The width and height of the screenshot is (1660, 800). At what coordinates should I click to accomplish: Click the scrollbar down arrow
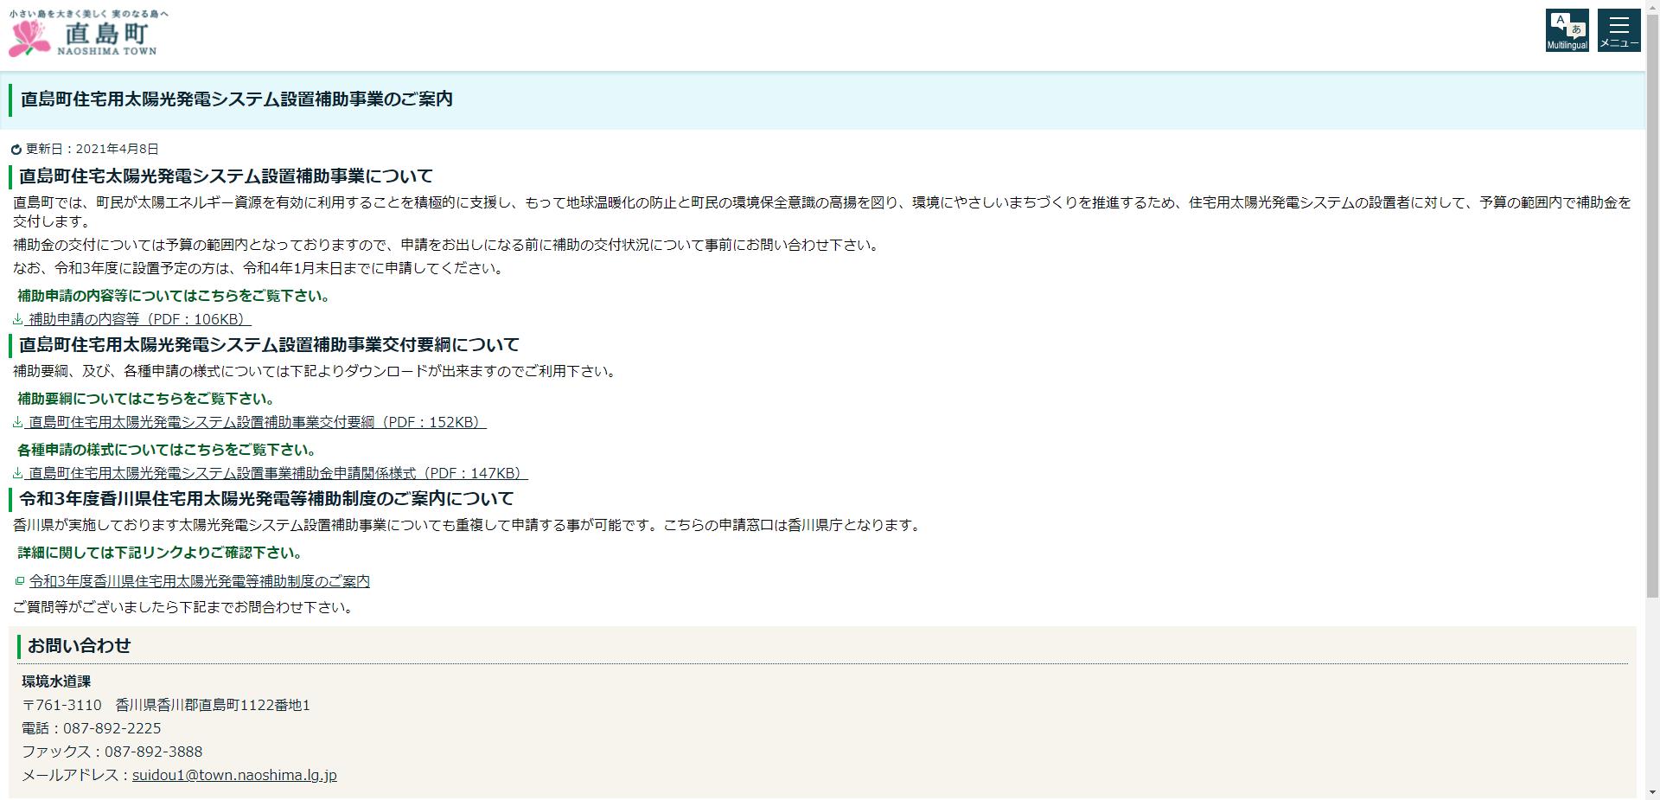coord(1652,794)
